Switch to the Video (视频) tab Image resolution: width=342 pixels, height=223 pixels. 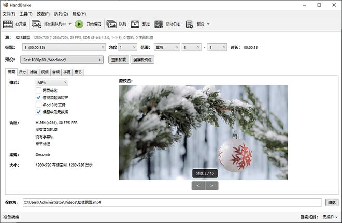(x=45, y=72)
